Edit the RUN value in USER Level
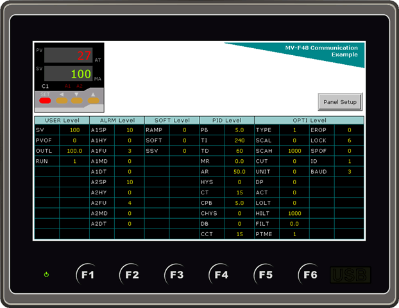 [x=74, y=161]
